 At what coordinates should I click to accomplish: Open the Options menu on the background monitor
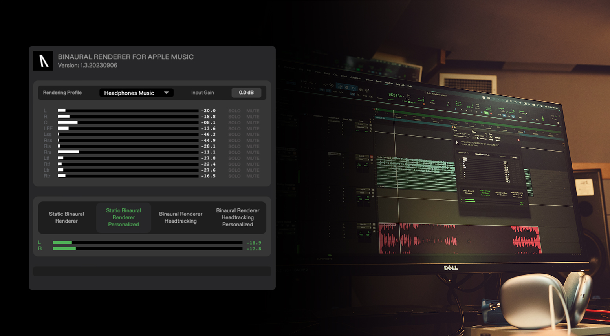368,80
